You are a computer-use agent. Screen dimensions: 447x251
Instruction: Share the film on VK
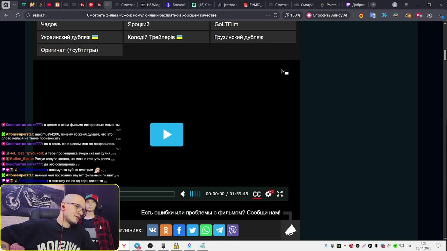pyautogui.click(x=153, y=230)
